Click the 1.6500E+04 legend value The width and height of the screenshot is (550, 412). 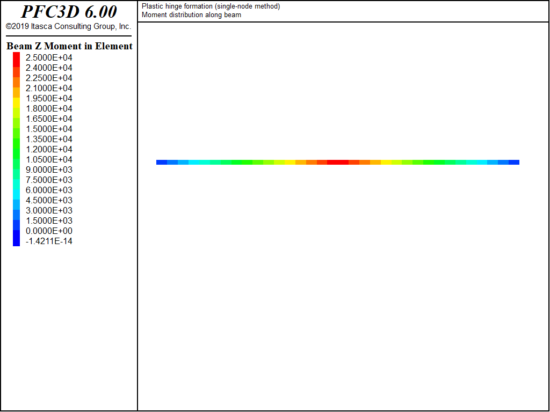tap(49, 119)
